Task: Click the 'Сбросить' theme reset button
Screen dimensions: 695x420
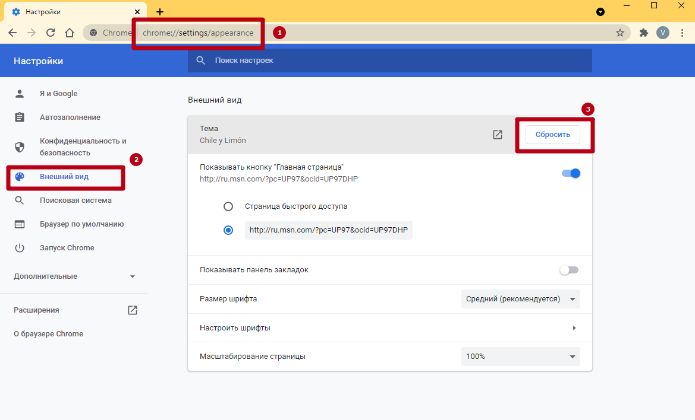Action: pos(552,135)
